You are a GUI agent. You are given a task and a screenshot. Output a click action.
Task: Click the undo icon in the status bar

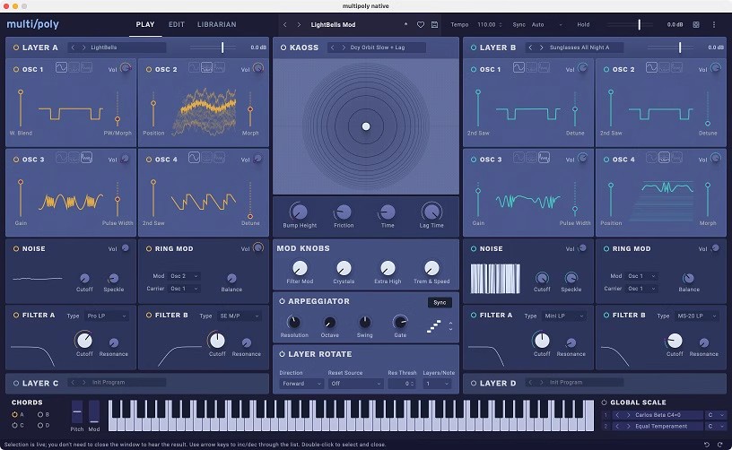click(706, 444)
